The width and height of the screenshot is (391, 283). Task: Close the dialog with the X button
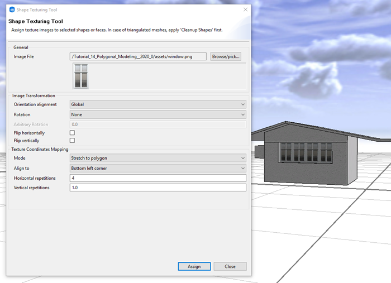[245, 10]
